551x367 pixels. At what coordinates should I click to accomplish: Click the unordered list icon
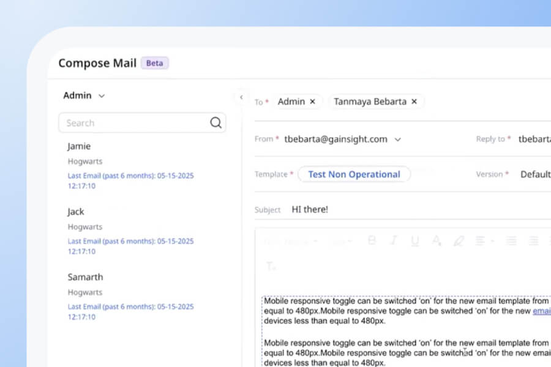(534, 241)
